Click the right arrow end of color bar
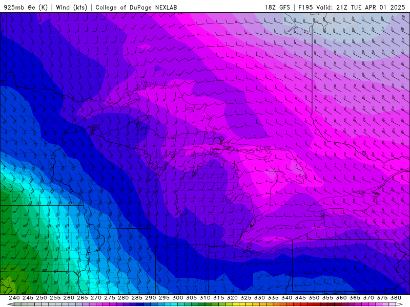410x307 pixels. [399, 304]
